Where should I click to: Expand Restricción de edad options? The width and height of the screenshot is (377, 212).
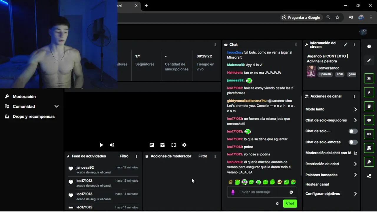tap(355, 164)
